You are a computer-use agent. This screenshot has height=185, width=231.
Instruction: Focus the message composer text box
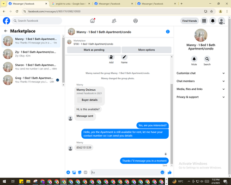126,173
